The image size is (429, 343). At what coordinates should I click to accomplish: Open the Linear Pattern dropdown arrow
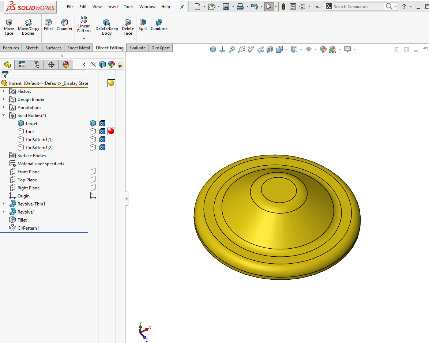coord(84,39)
